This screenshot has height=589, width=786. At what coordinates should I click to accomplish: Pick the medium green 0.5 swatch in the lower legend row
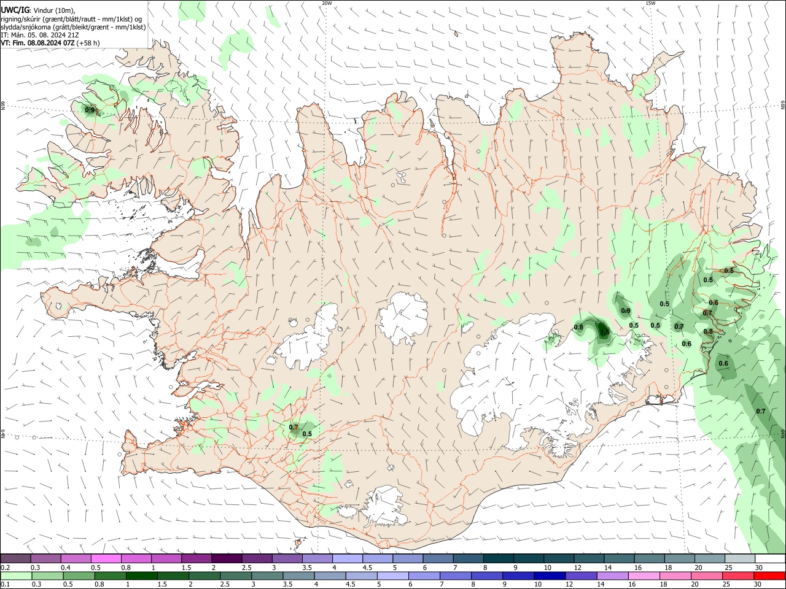click(79, 576)
